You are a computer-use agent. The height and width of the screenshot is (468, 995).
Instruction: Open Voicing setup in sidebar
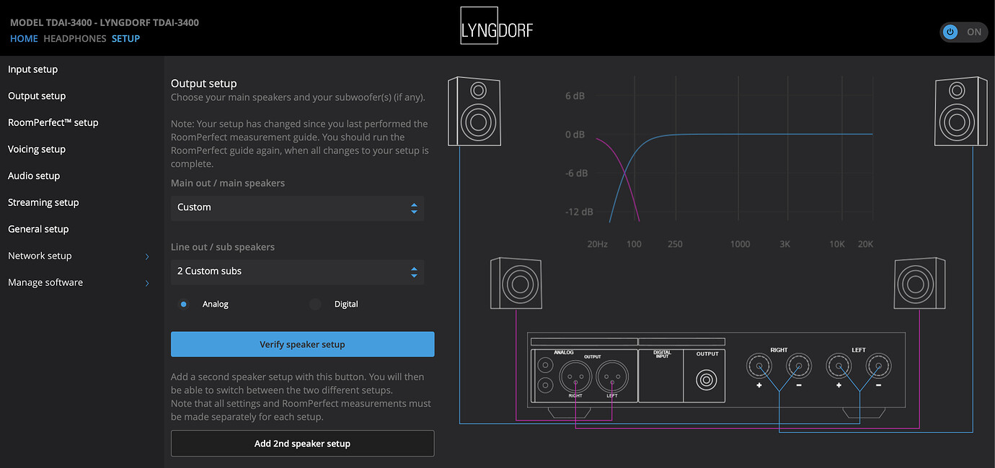(x=37, y=149)
